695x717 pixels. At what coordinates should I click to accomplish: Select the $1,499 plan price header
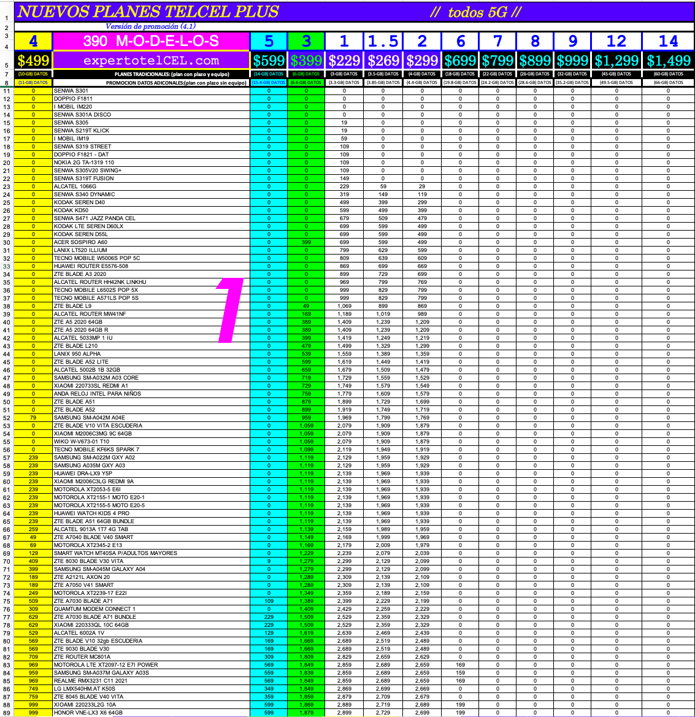pyautogui.click(x=668, y=60)
